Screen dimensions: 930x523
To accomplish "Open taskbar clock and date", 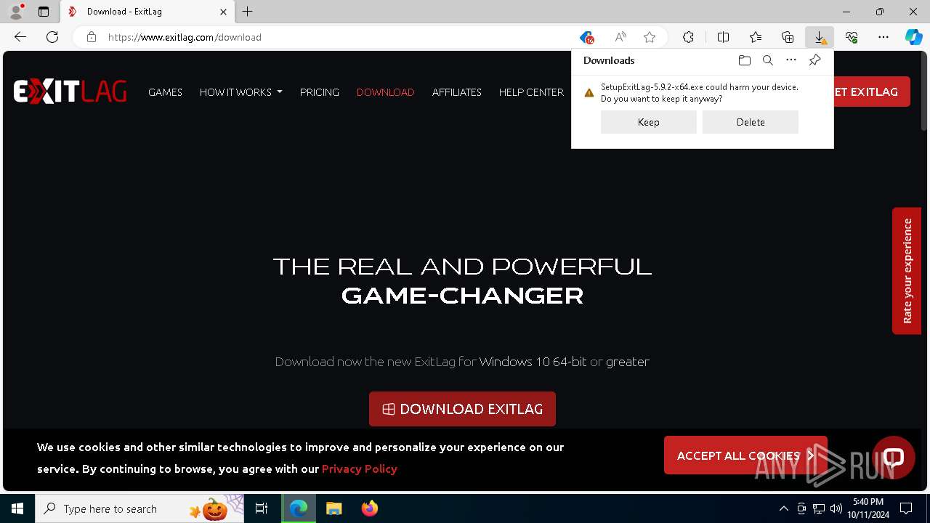I will pos(868,508).
